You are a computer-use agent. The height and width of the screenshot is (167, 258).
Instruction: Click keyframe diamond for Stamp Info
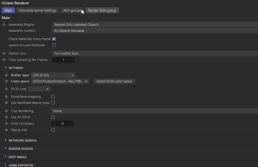6,130
